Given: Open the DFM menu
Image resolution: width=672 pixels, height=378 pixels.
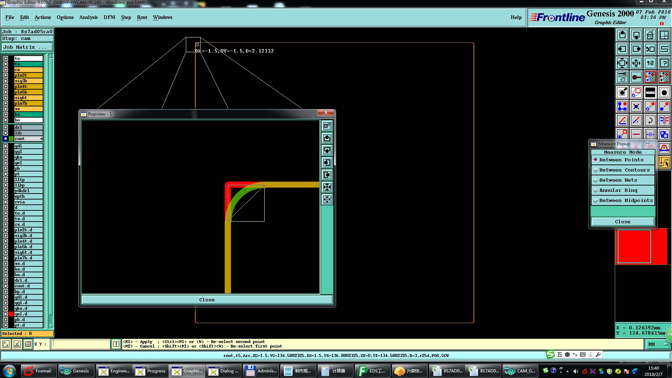Looking at the screenshot, I should (x=109, y=17).
